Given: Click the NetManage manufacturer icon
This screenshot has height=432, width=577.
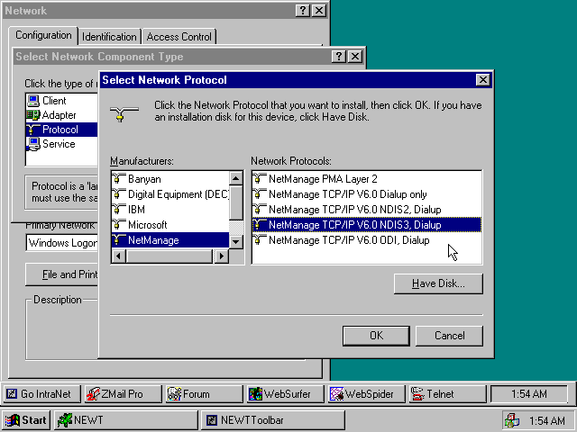Looking at the screenshot, I should tap(118, 240).
